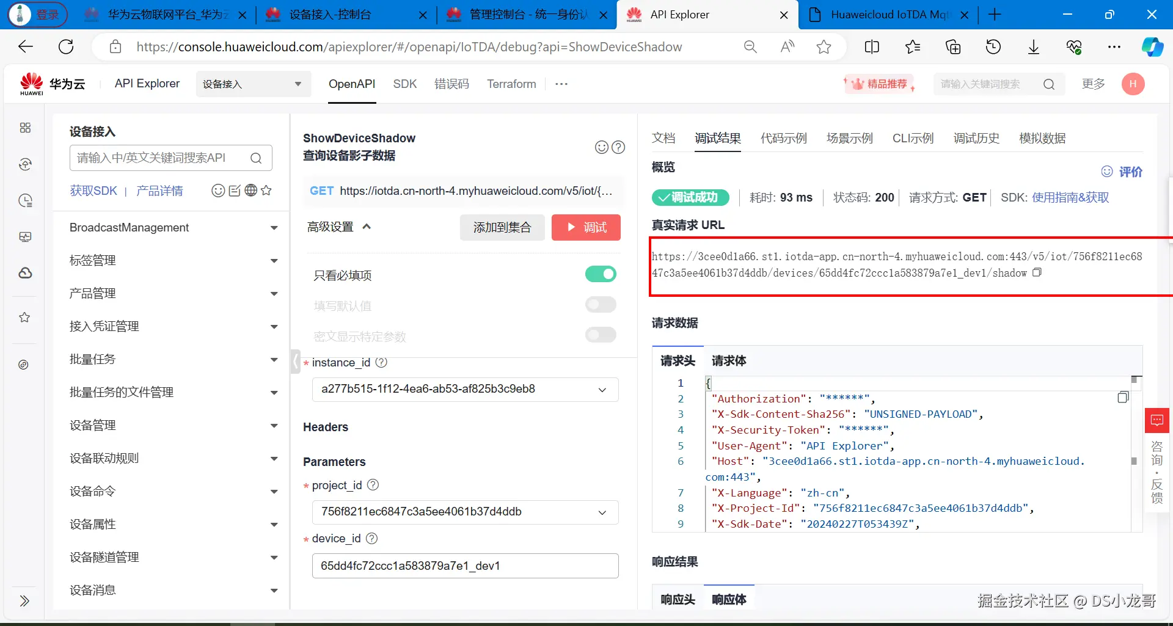Click the keyword search magnifier in top bar
The width and height of the screenshot is (1173, 626).
point(1049,84)
